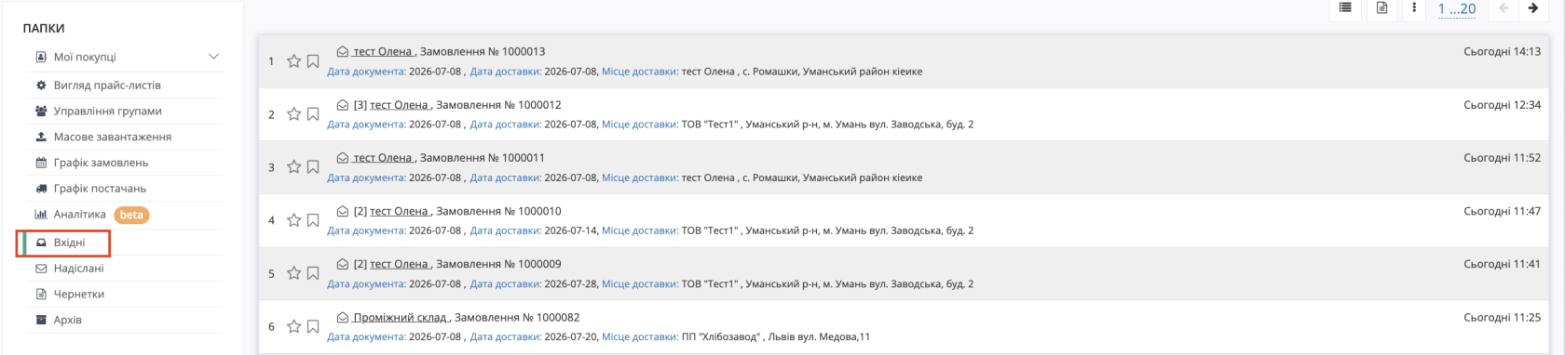Viewport: 1565px width, 355px height.
Task: Click envelope icon of order № 1000013
Action: (343, 52)
